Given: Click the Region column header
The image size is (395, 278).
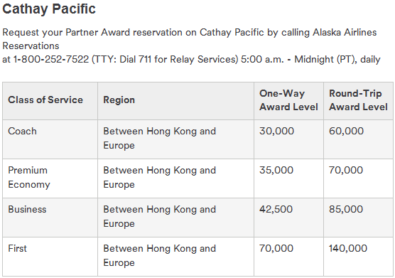Looking at the screenshot, I should click(119, 100).
